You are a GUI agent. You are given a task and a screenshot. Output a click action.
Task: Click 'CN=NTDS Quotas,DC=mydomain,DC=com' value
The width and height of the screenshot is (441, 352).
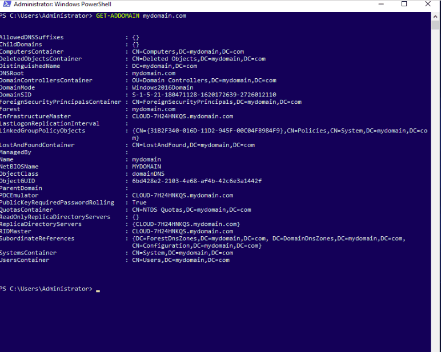191,210
